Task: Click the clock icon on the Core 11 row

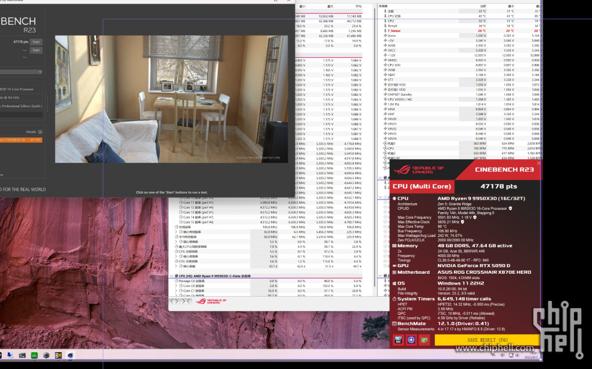Action: tap(181, 203)
